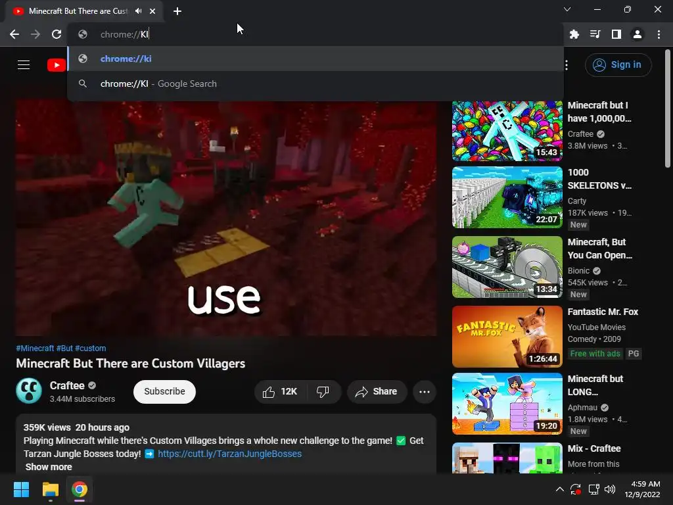Go back using the browser back arrow
The image size is (673, 505).
[x=14, y=34]
